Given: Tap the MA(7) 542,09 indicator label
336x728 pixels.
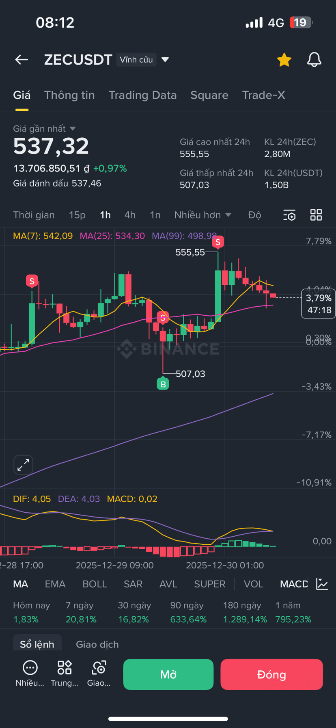Looking at the screenshot, I should click(43, 236).
